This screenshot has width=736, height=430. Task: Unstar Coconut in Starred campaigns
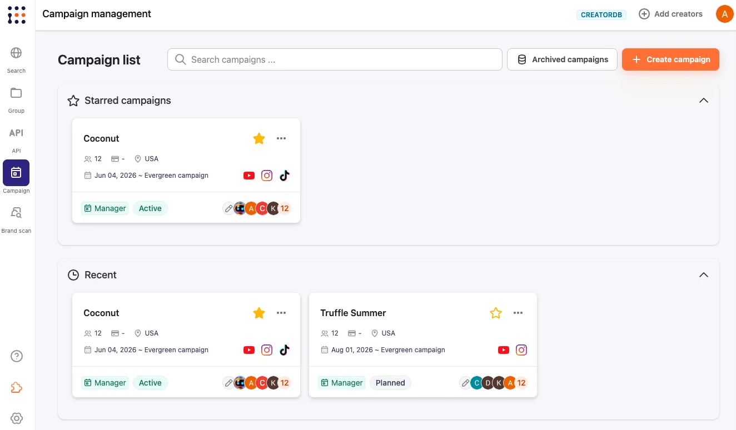click(x=259, y=138)
